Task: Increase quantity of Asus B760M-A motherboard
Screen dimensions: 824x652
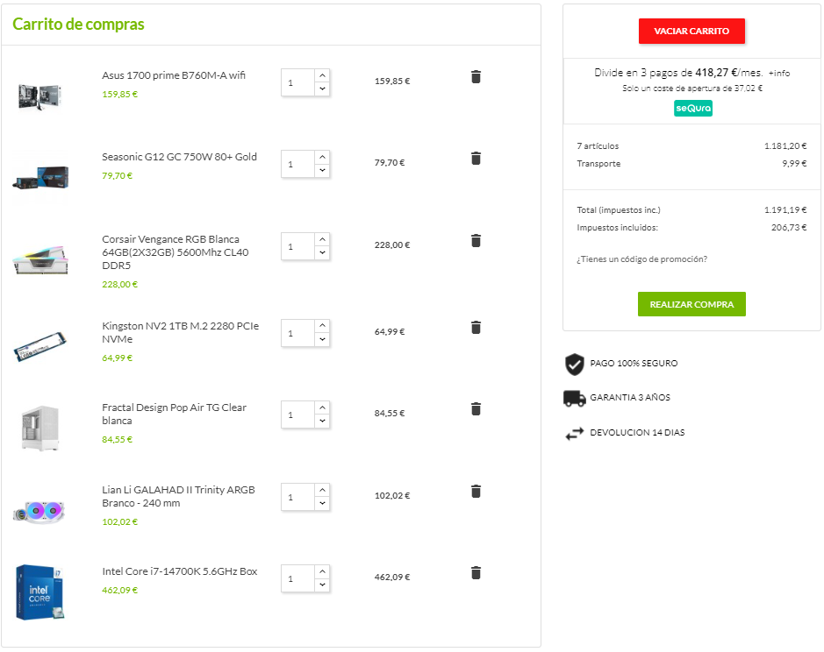Action: pos(322,75)
